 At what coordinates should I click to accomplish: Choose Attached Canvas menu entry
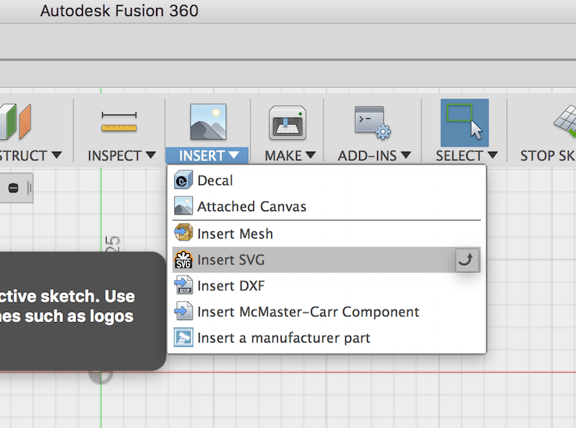tap(326, 206)
